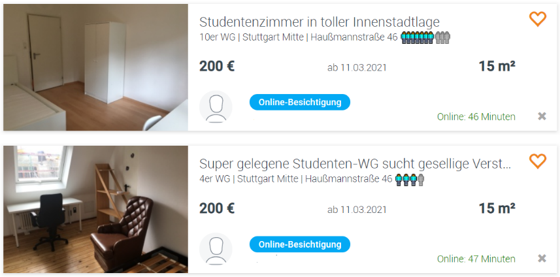Screen dimensions: 560x277
Task: Click the 15 m² size on the second listing
Action: click(497, 208)
